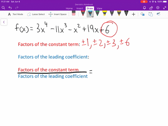Select the yellow-tipped pencil pen
This screenshot has height=126, width=168.
point(119,13)
